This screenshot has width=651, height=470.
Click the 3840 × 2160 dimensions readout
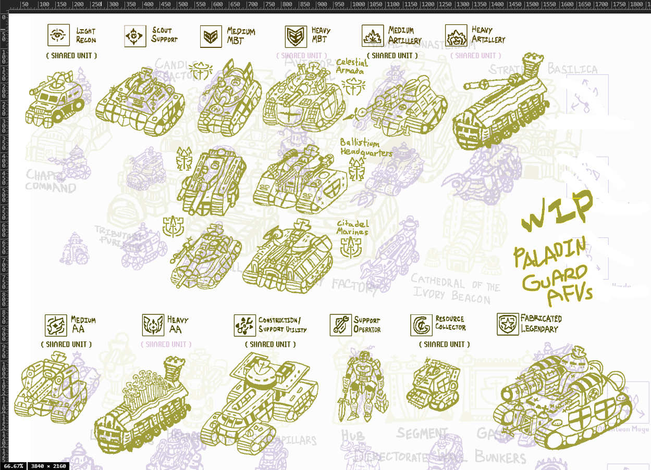(48, 466)
